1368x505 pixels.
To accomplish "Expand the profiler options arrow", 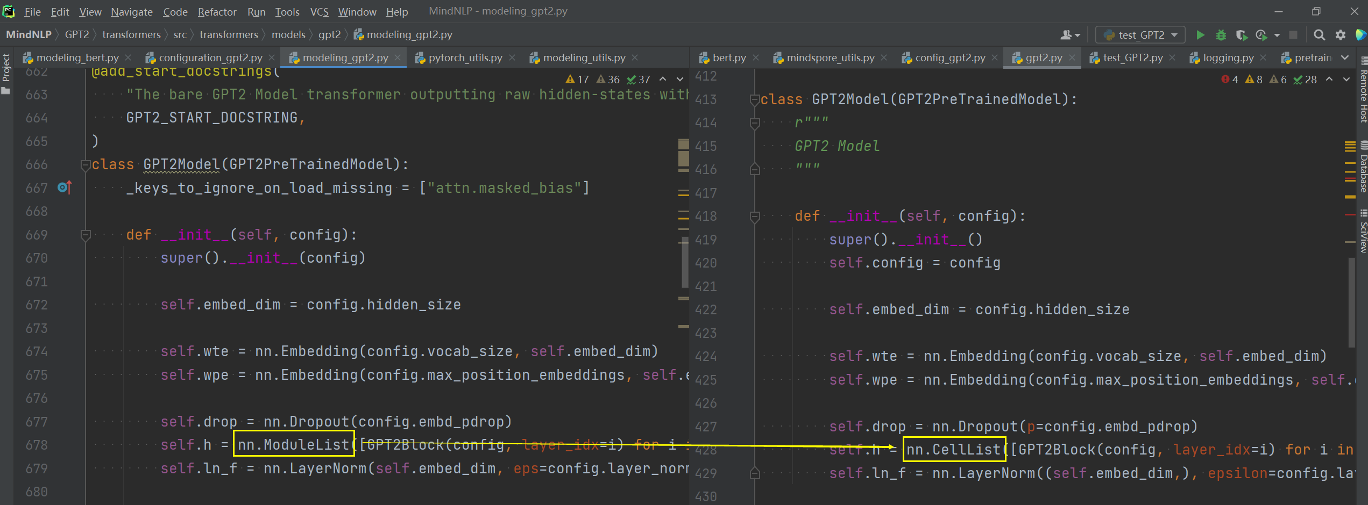I will (1277, 35).
